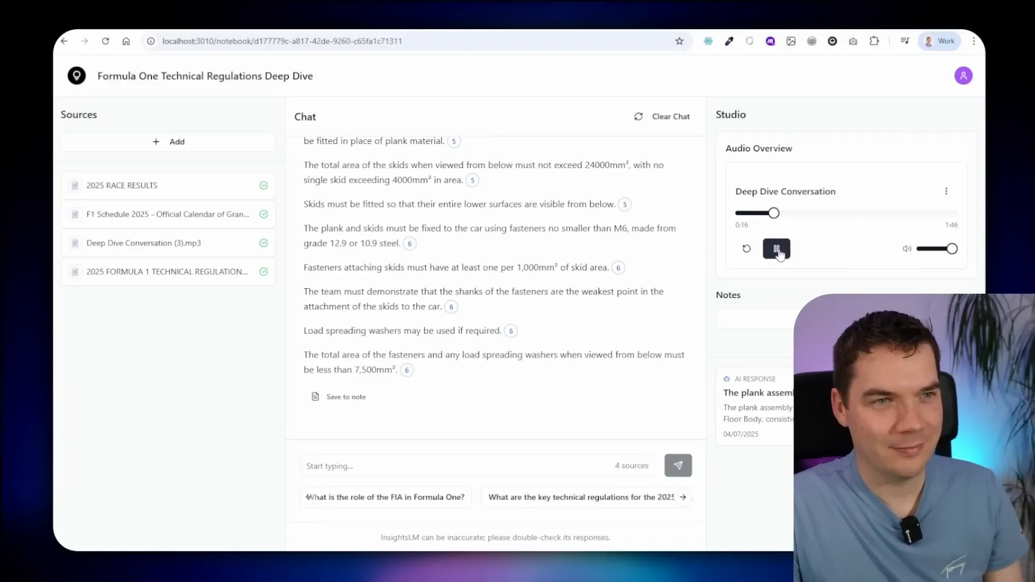The height and width of the screenshot is (582, 1035).
Task: Click the green check beside 2025 RACE RESULTS
Action: [x=264, y=185]
